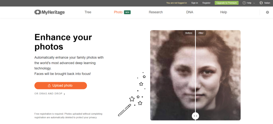
Task: Select the Photo menu item
Action: tap(118, 12)
